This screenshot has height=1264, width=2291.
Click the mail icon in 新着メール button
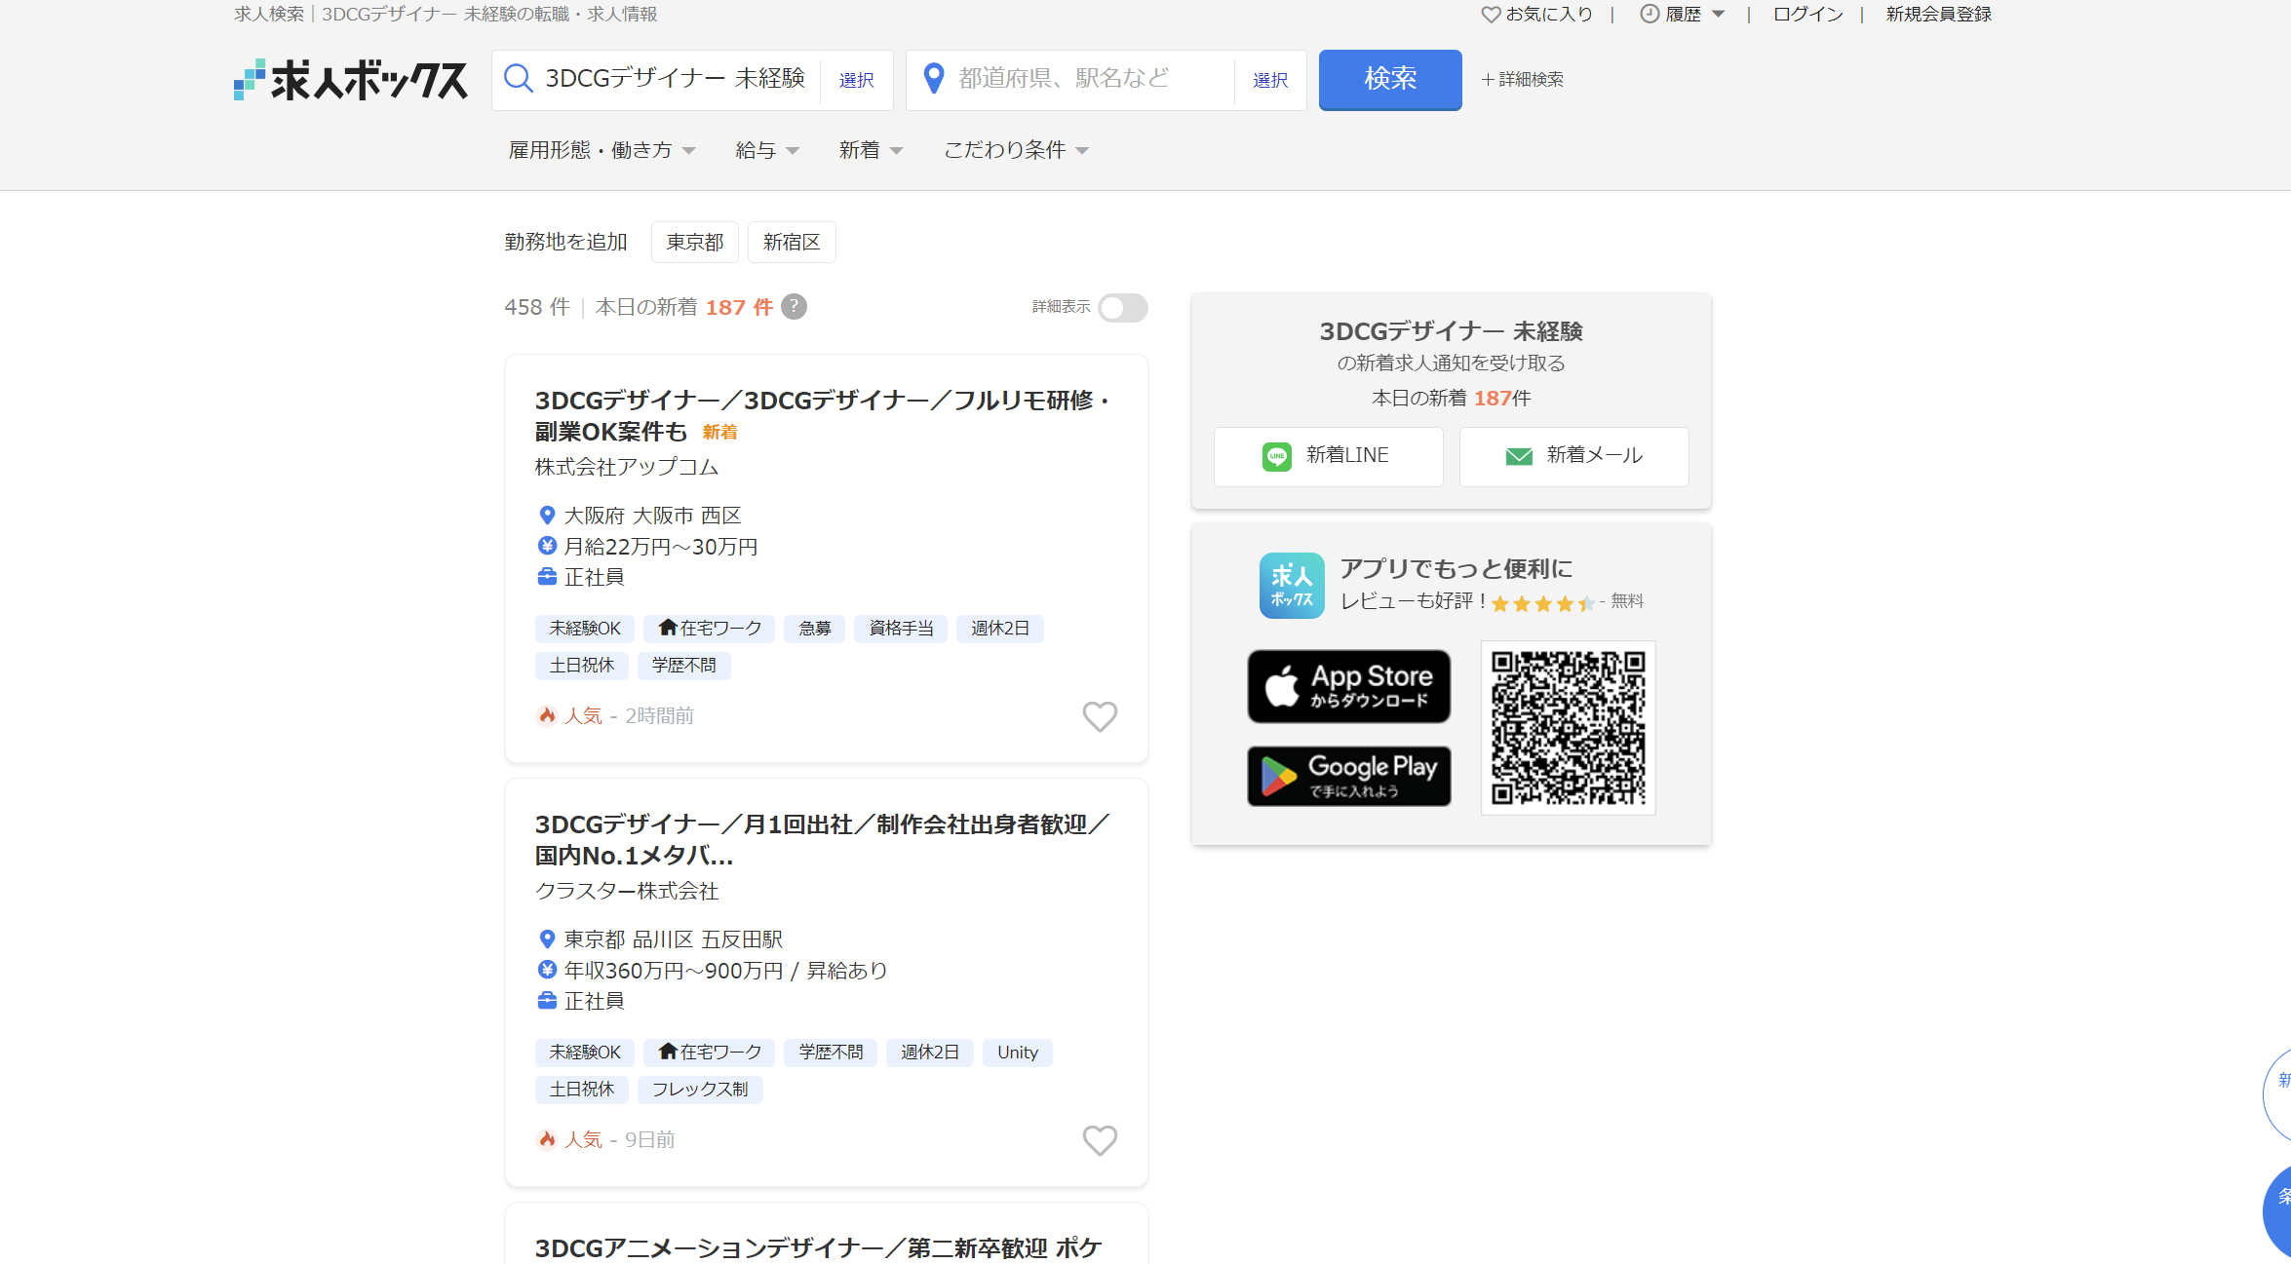(1519, 456)
